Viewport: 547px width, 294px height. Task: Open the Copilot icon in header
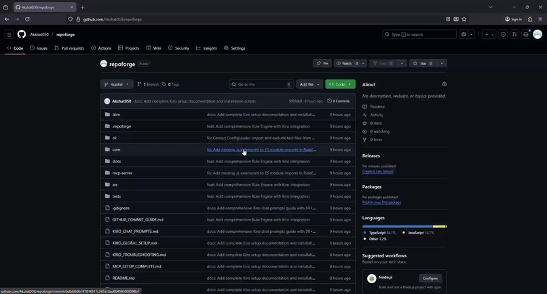click(x=464, y=34)
